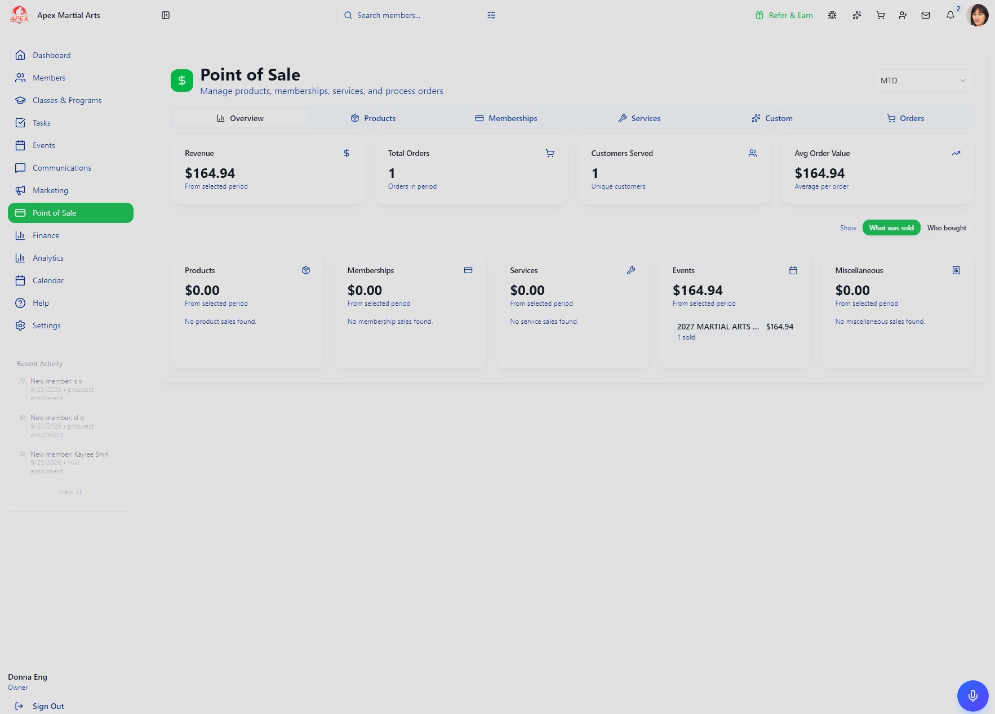
Task: Open Marketing in the sidebar
Action: 70,190
